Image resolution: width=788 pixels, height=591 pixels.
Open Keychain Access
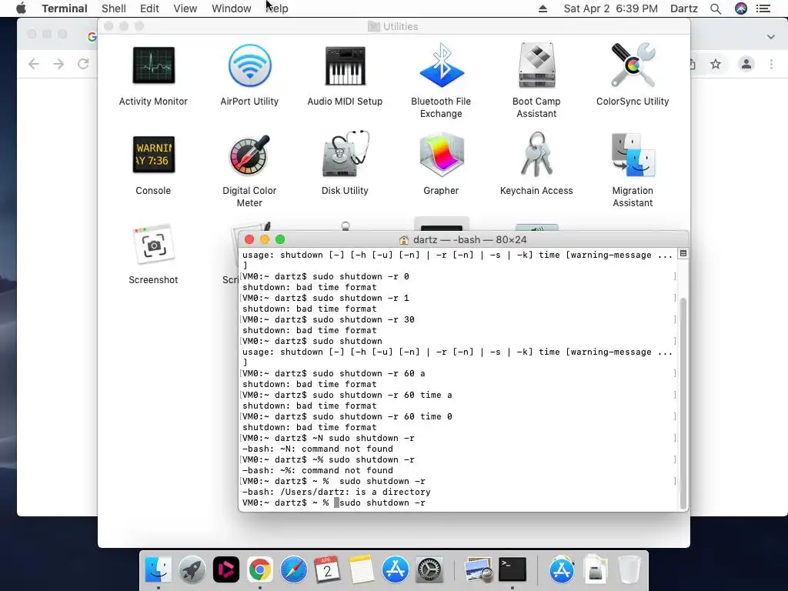click(536, 154)
